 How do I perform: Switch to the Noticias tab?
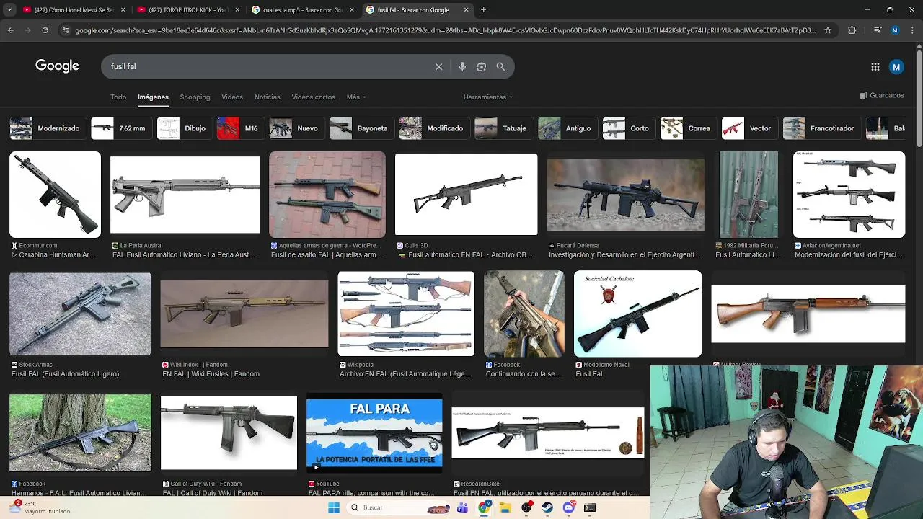[x=267, y=97]
